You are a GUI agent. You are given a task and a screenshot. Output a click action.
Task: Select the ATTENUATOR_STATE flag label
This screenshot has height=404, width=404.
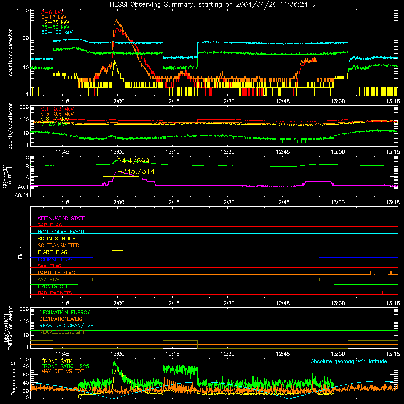point(61,218)
